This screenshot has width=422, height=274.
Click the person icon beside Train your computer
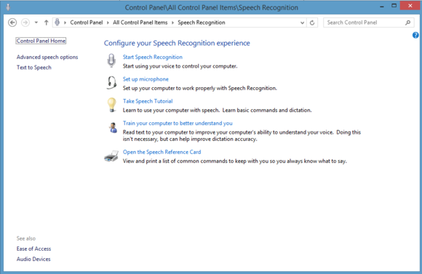tap(113, 127)
